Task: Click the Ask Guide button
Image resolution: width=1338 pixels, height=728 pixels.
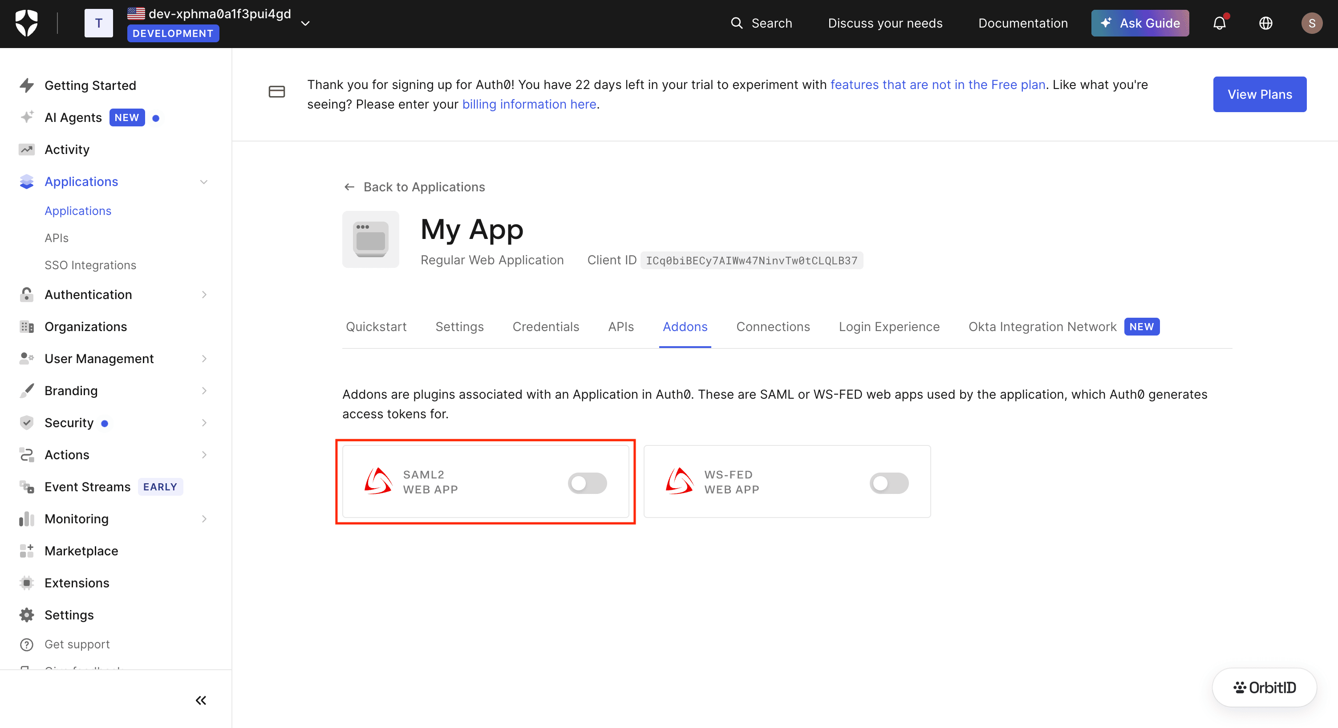Action: point(1140,23)
